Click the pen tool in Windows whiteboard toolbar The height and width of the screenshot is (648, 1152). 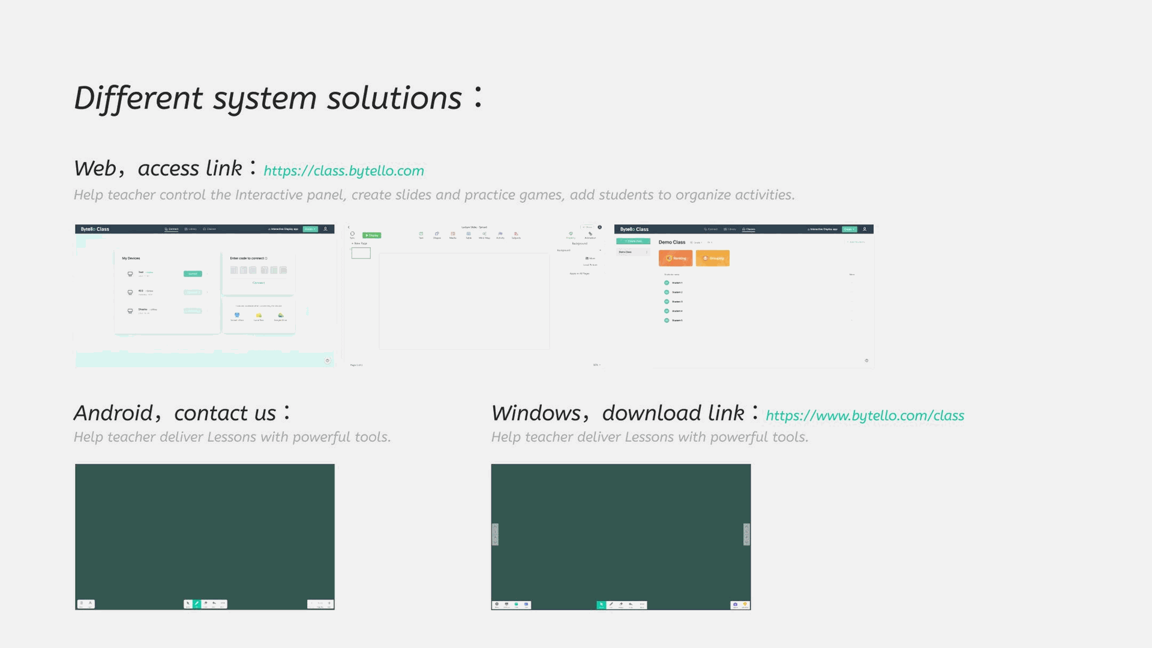coord(611,605)
